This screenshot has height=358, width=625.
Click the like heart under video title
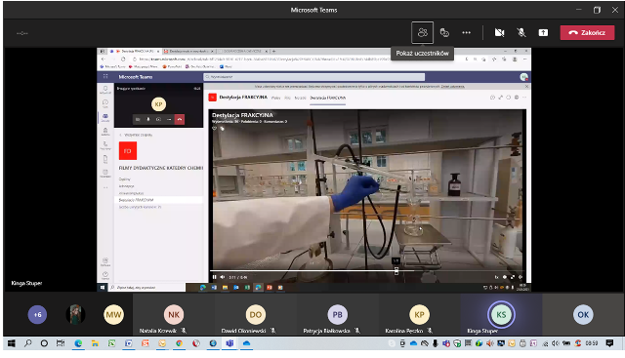point(215,128)
